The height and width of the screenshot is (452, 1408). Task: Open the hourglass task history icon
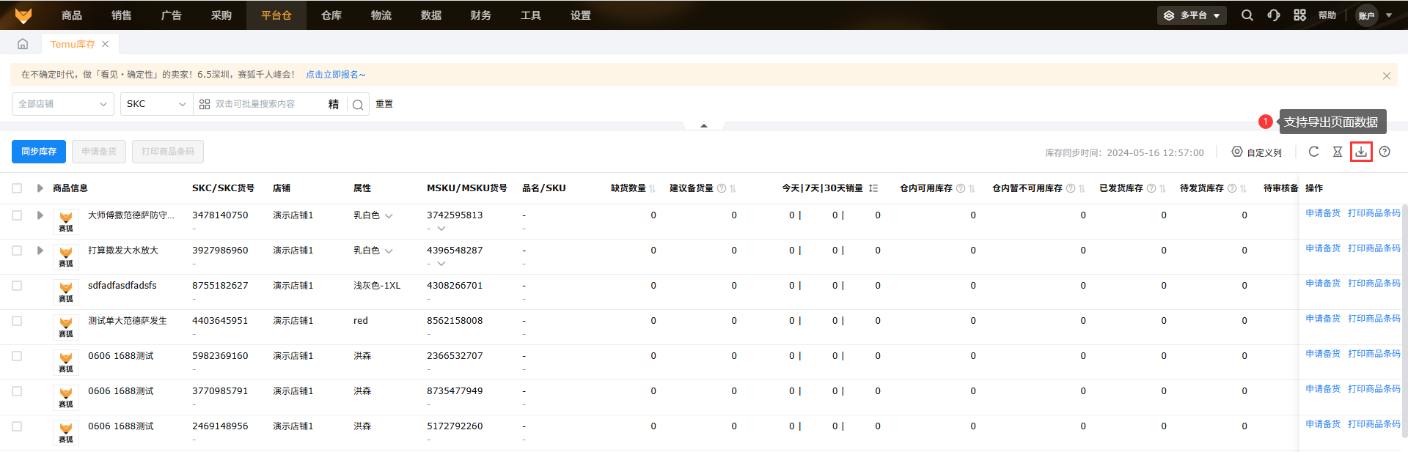point(1337,152)
